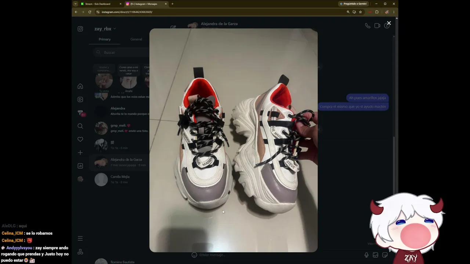470x264 pixels.
Task: Close the Kick Dashboard tab
Action: [x=120, y=4]
